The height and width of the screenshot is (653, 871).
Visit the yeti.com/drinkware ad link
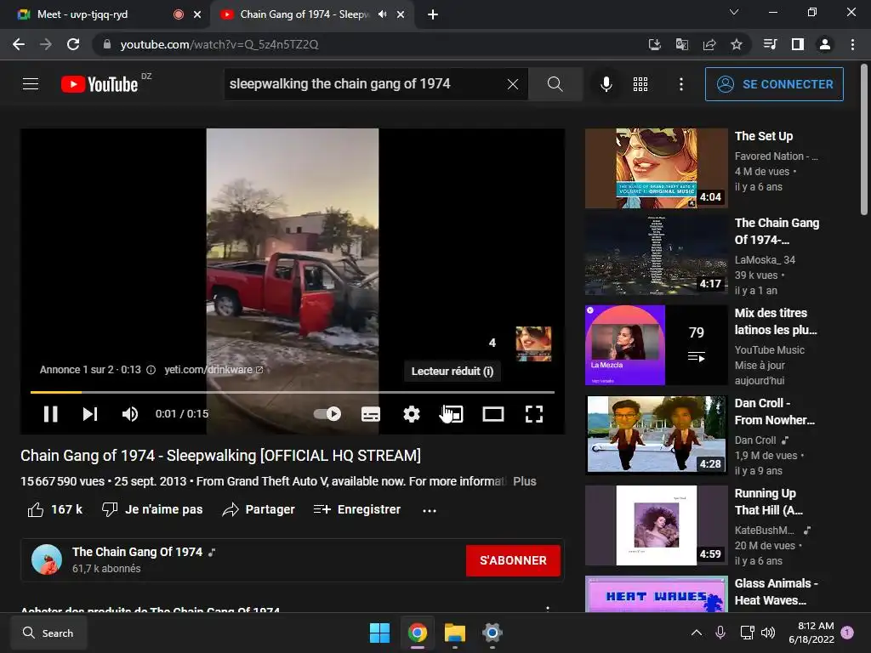tap(213, 370)
